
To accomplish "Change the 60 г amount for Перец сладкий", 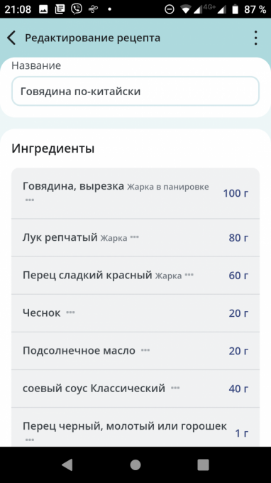I will pyautogui.click(x=238, y=276).
